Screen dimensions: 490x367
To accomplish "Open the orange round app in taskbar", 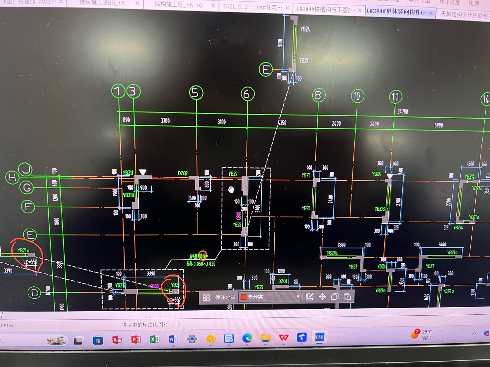I will [x=211, y=338].
